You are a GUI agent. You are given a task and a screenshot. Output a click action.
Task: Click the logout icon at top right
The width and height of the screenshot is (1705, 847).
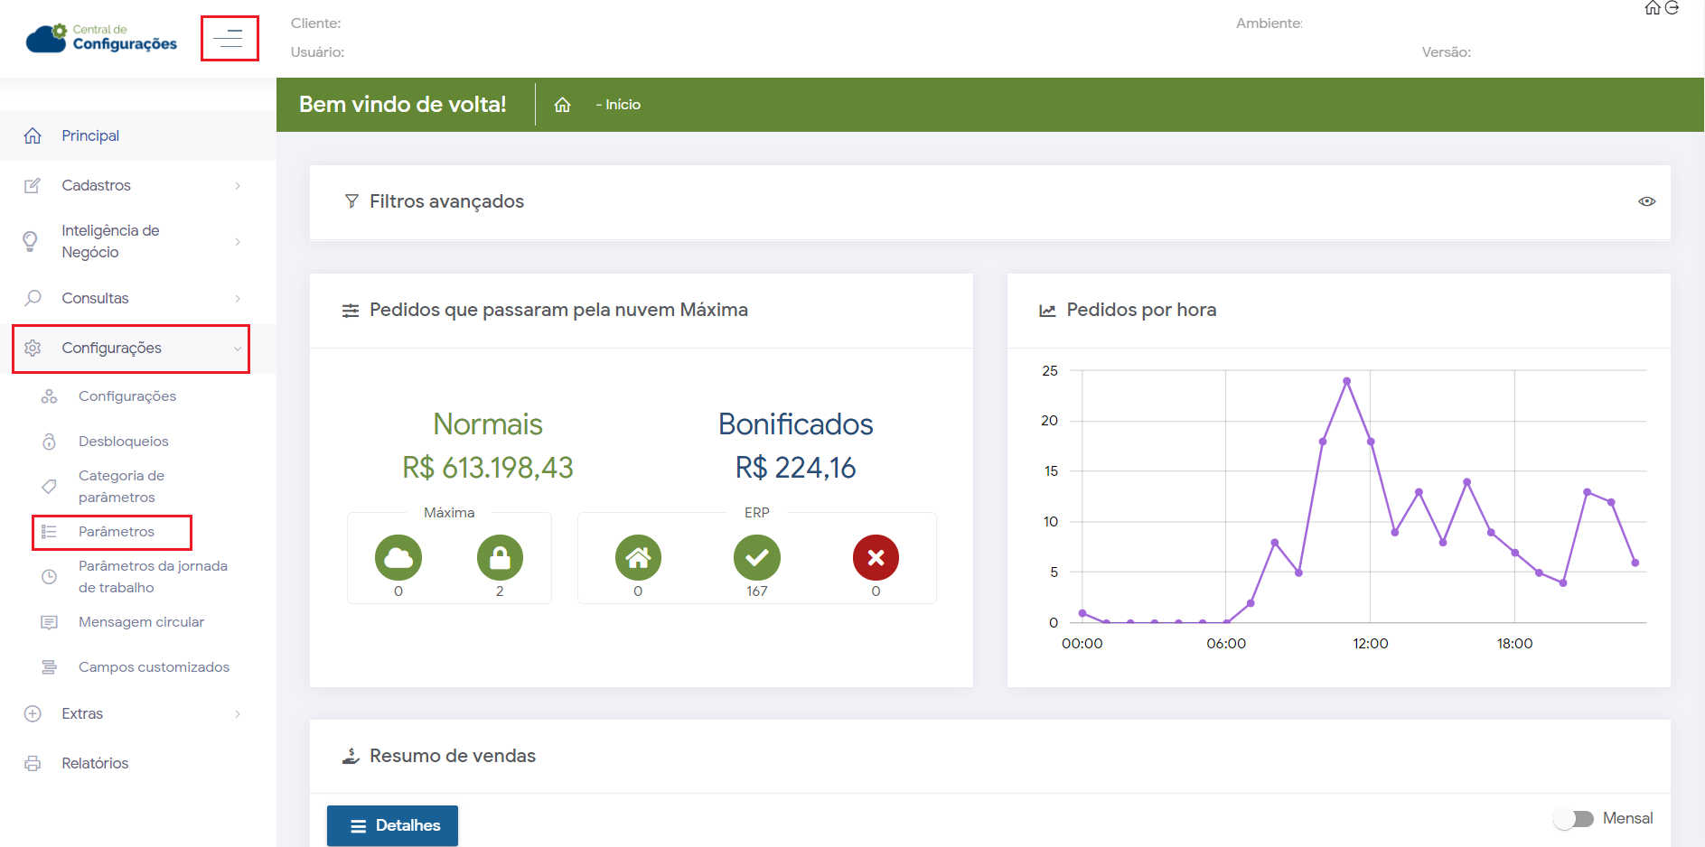(1672, 8)
